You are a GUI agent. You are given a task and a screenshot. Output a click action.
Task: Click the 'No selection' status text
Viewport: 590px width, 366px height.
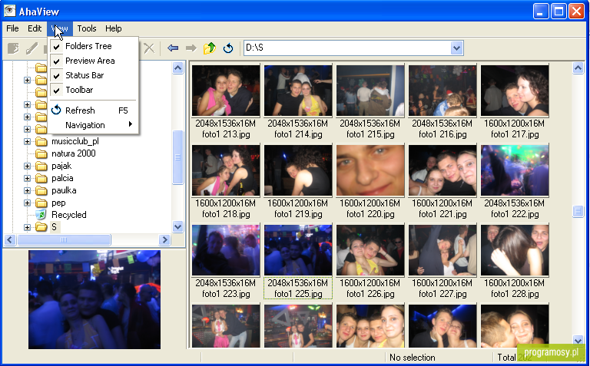coord(412,358)
